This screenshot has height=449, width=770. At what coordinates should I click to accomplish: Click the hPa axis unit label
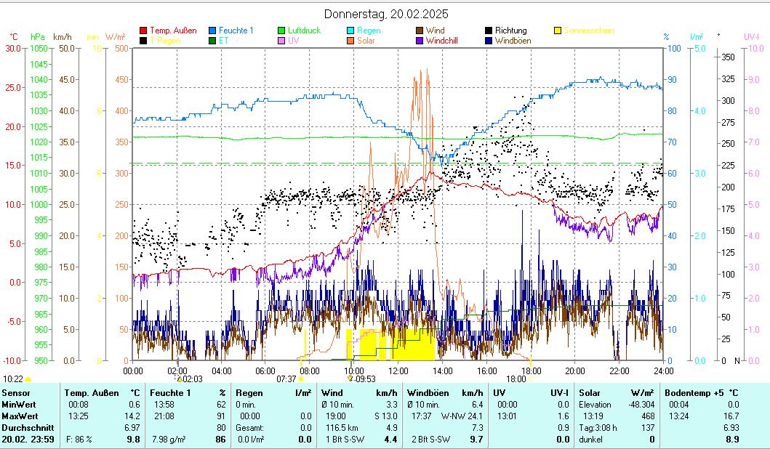(38, 37)
